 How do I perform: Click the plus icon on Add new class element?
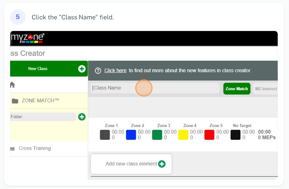click(x=162, y=164)
